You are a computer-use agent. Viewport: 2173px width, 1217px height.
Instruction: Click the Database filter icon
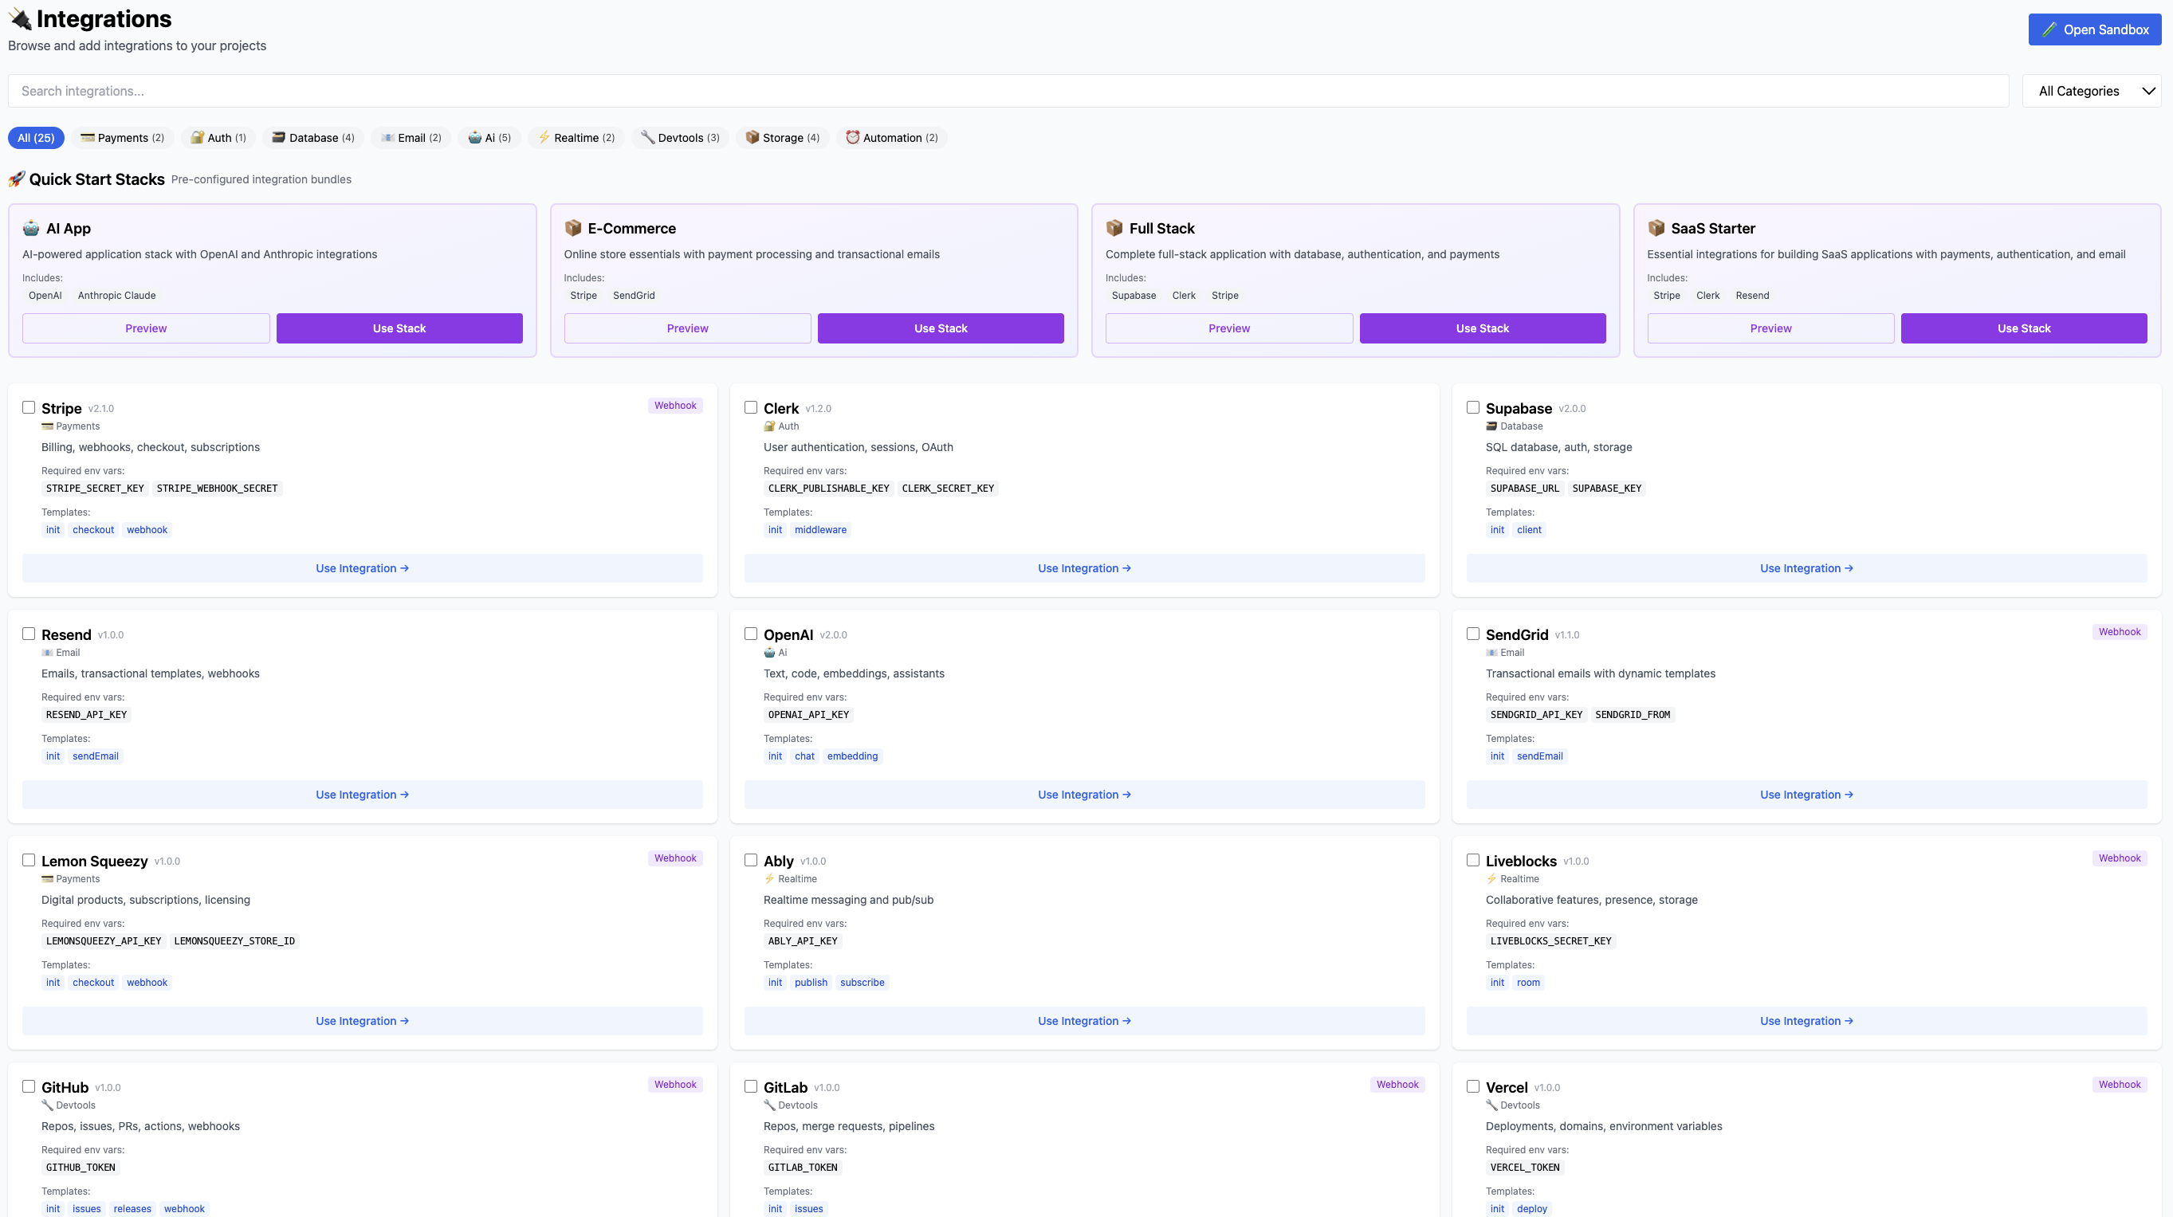(x=278, y=137)
